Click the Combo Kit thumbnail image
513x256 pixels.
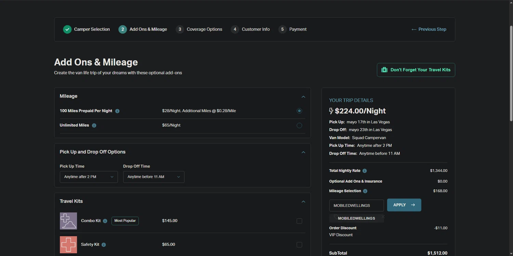68,221
